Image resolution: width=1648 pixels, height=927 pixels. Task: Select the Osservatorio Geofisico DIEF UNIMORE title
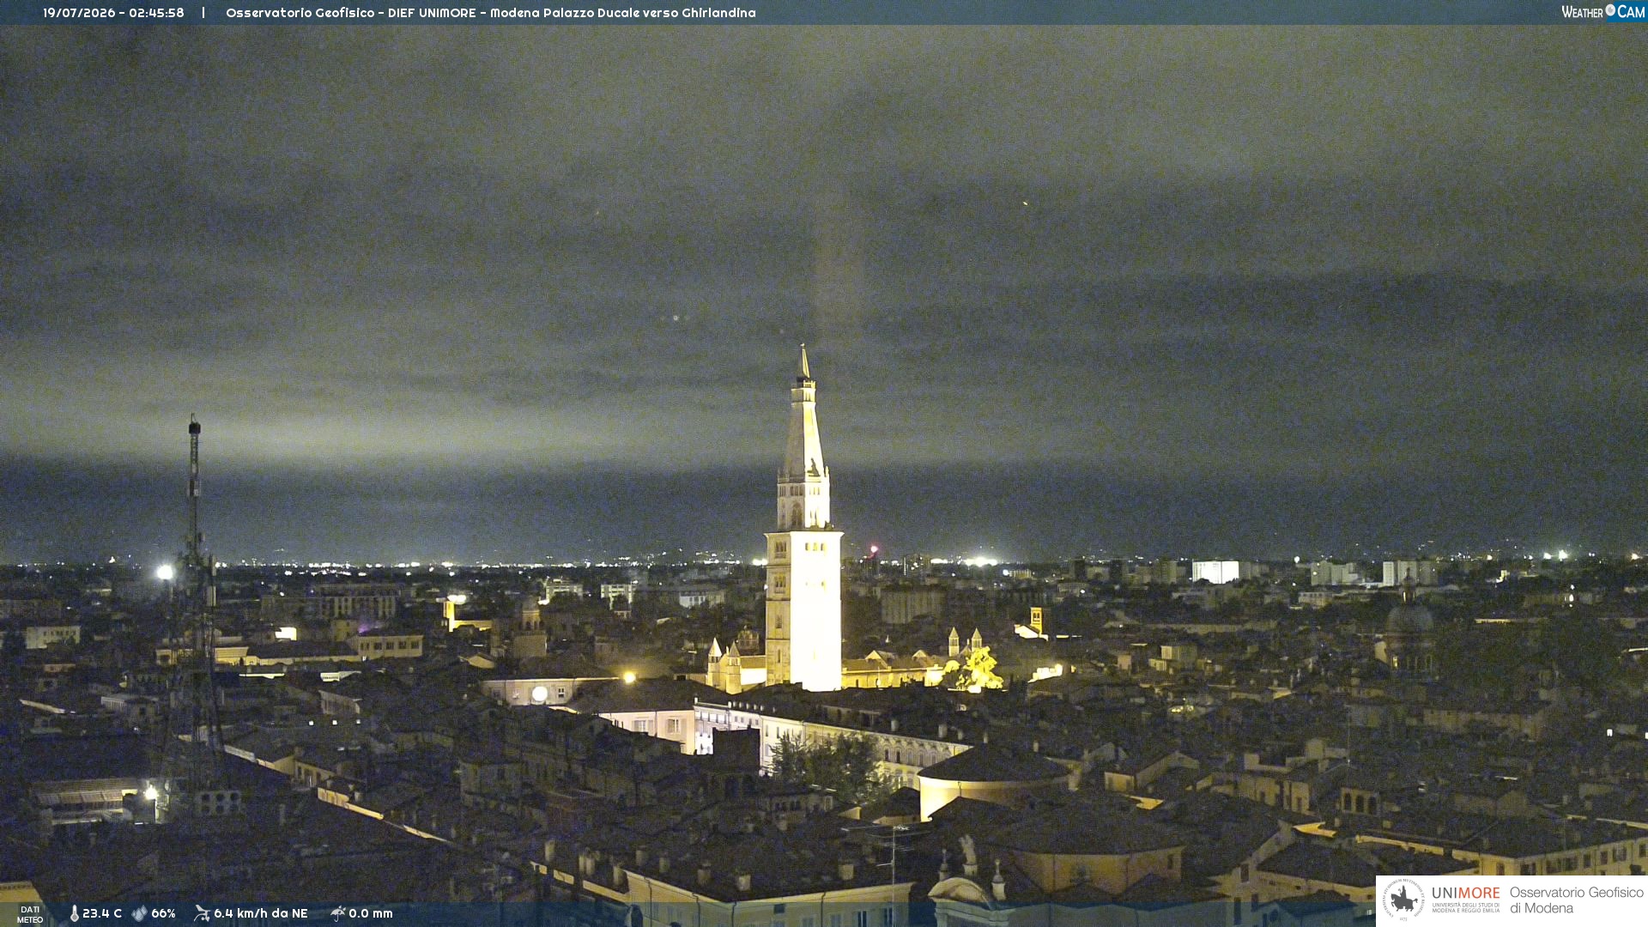(491, 13)
